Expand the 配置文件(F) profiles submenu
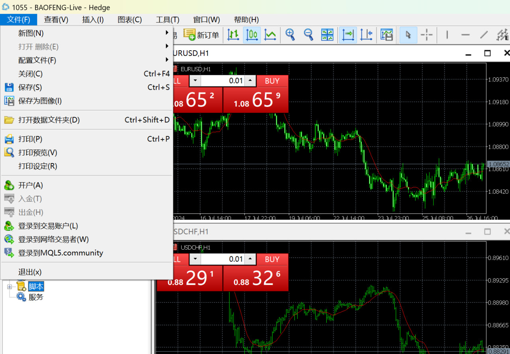This screenshot has width=510, height=354. tap(87, 60)
